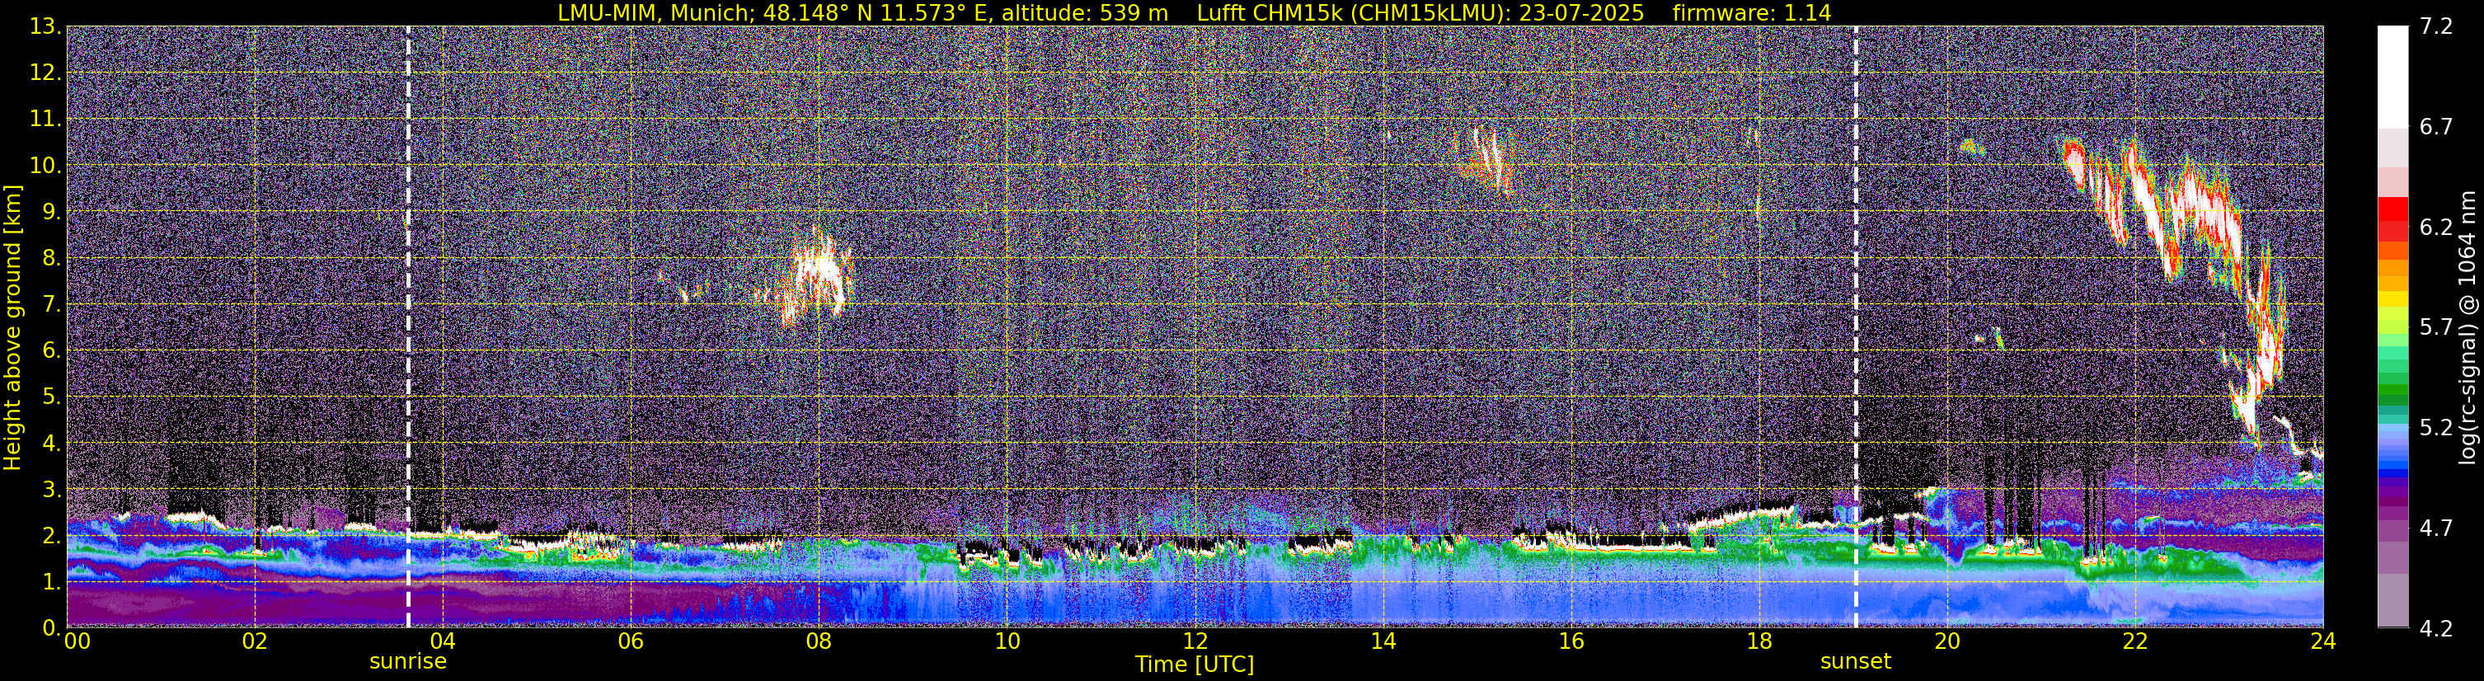Click the white dashed sunset marker line
The image size is (2484, 681).
[1855, 327]
